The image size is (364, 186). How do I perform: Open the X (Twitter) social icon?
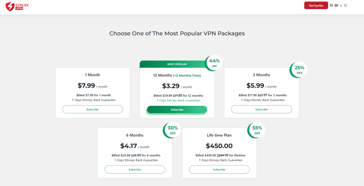pyautogui.click(x=341, y=5)
